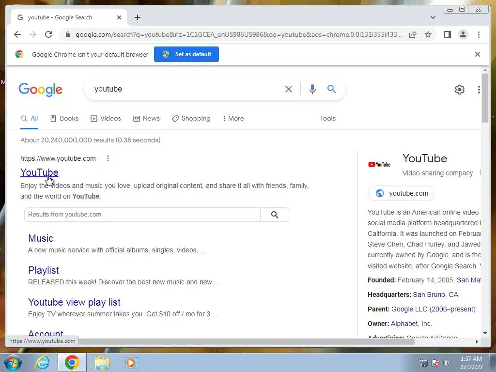Image resolution: width=496 pixels, height=372 pixels.
Task: Close the youtube - Google Search tab
Action: [119, 17]
